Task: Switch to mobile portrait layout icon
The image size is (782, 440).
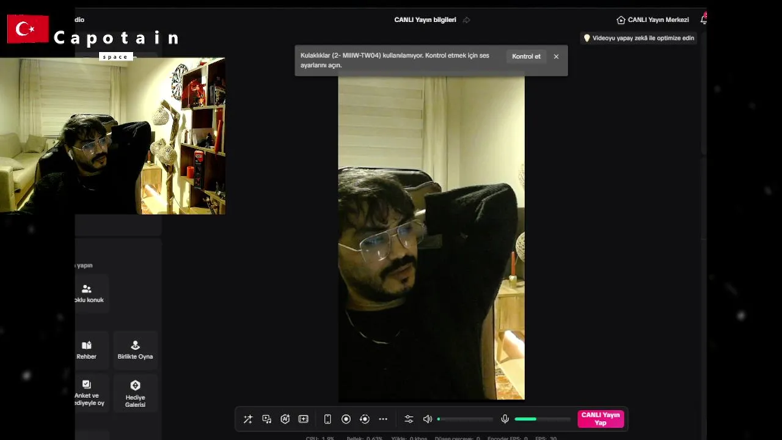Action: pos(327,419)
